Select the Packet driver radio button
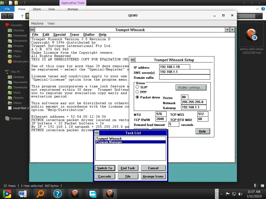 tap(137, 97)
